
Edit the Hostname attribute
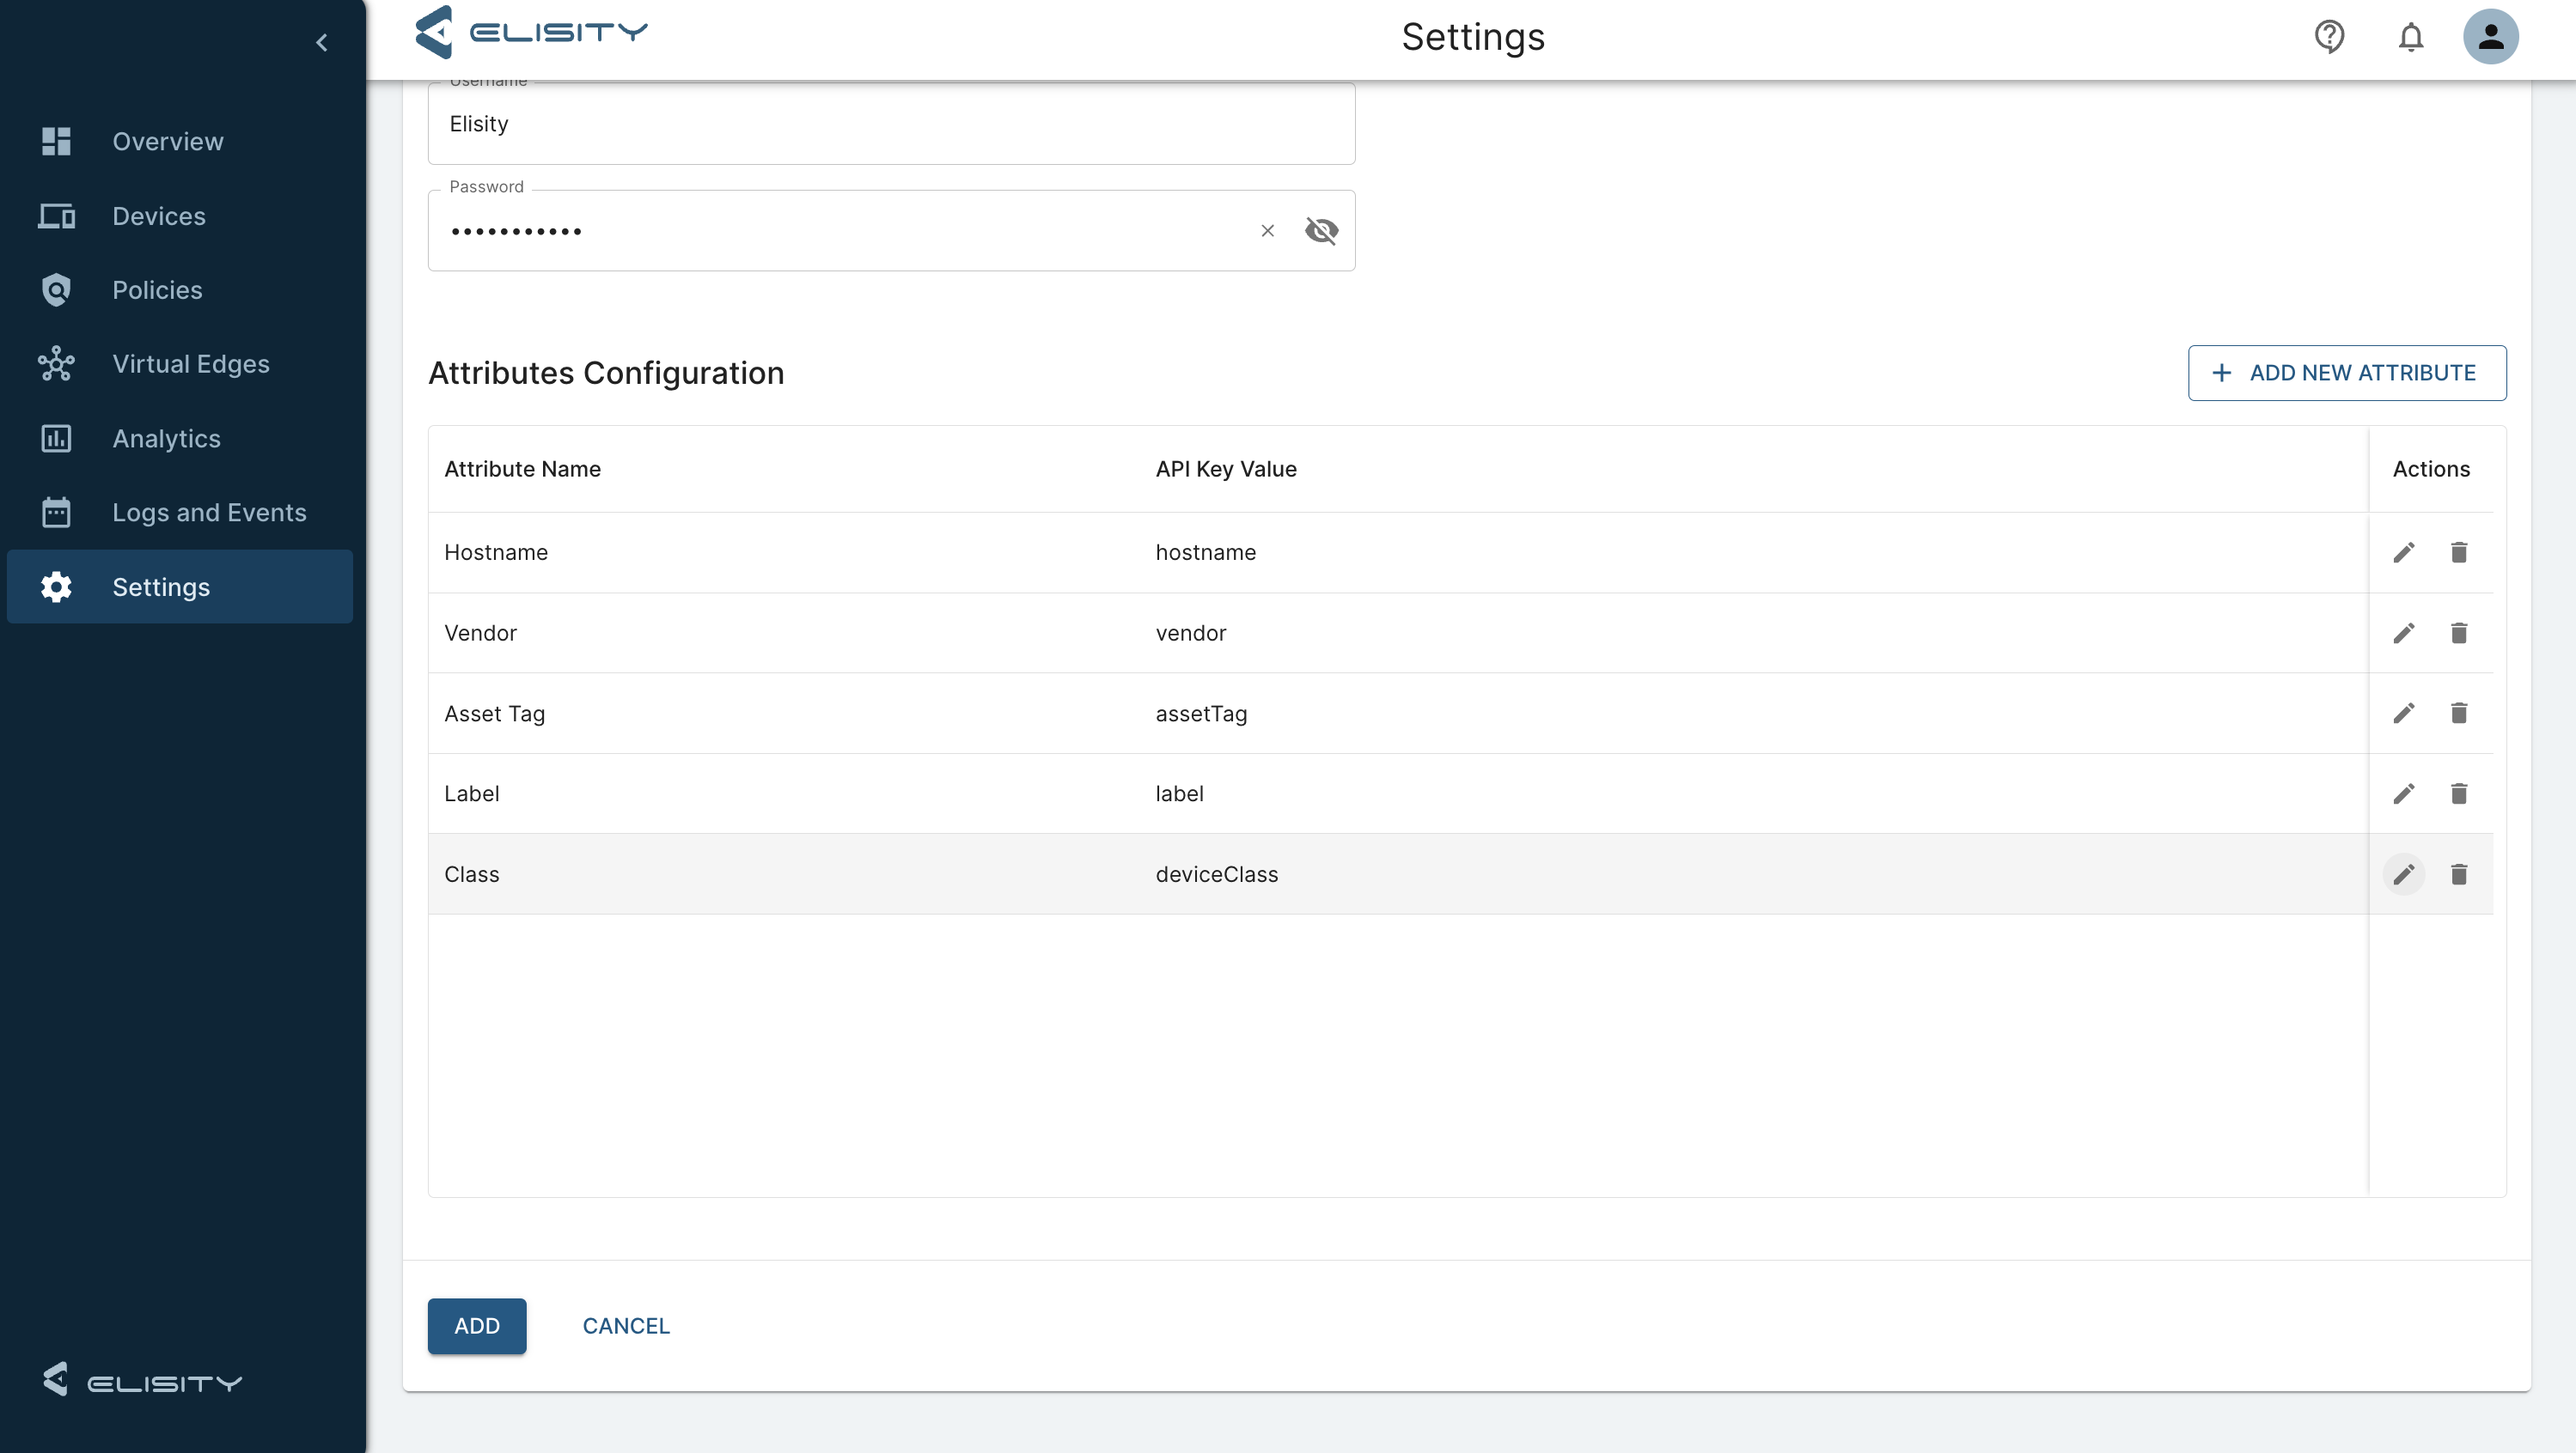click(x=2404, y=553)
